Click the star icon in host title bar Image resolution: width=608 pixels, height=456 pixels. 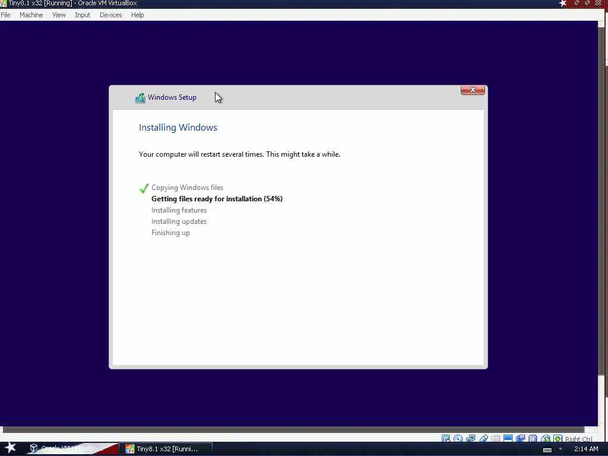tap(563, 4)
